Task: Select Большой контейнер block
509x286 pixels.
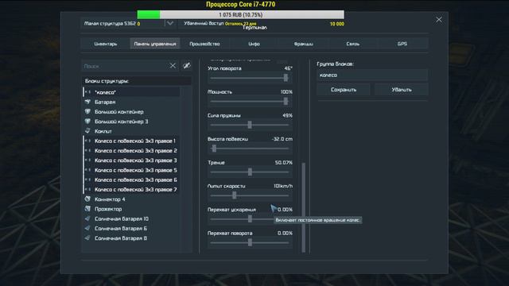Action: click(131, 111)
